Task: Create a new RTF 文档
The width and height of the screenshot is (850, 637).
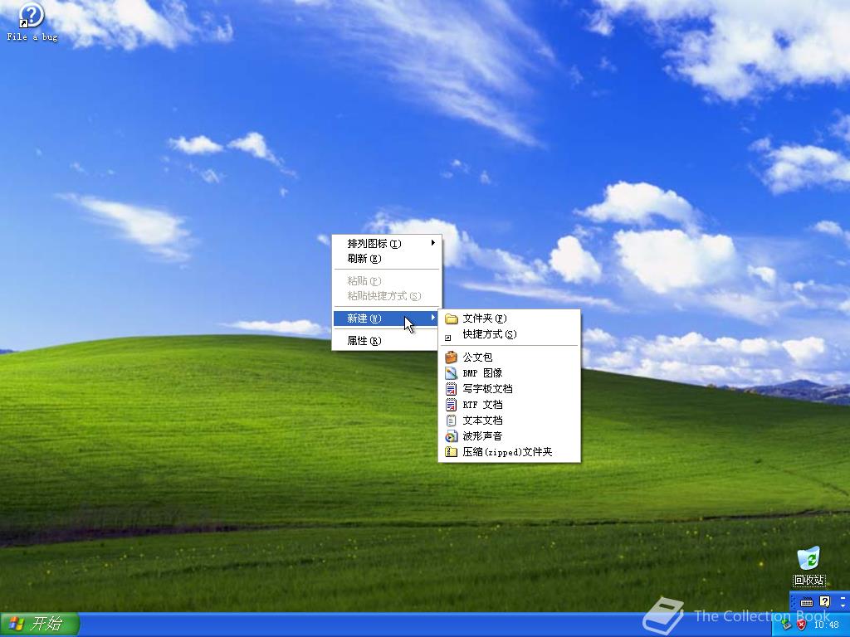Action: pos(509,404)
